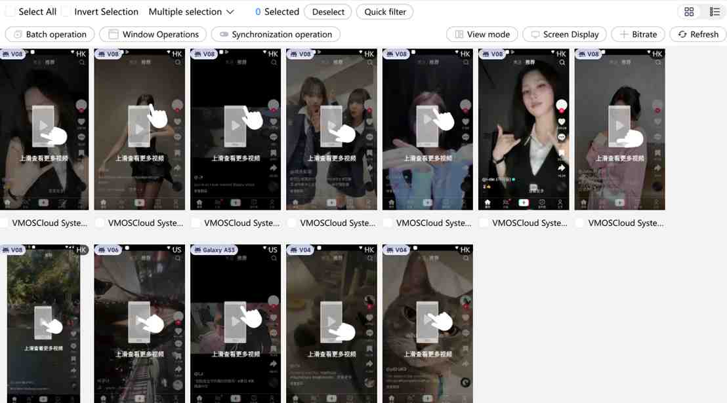The height and width of the screenshot is (403, 727).
Task: Tick the Invert Selection checkbox
Action: pyautogui.click(x=66, y=12)
